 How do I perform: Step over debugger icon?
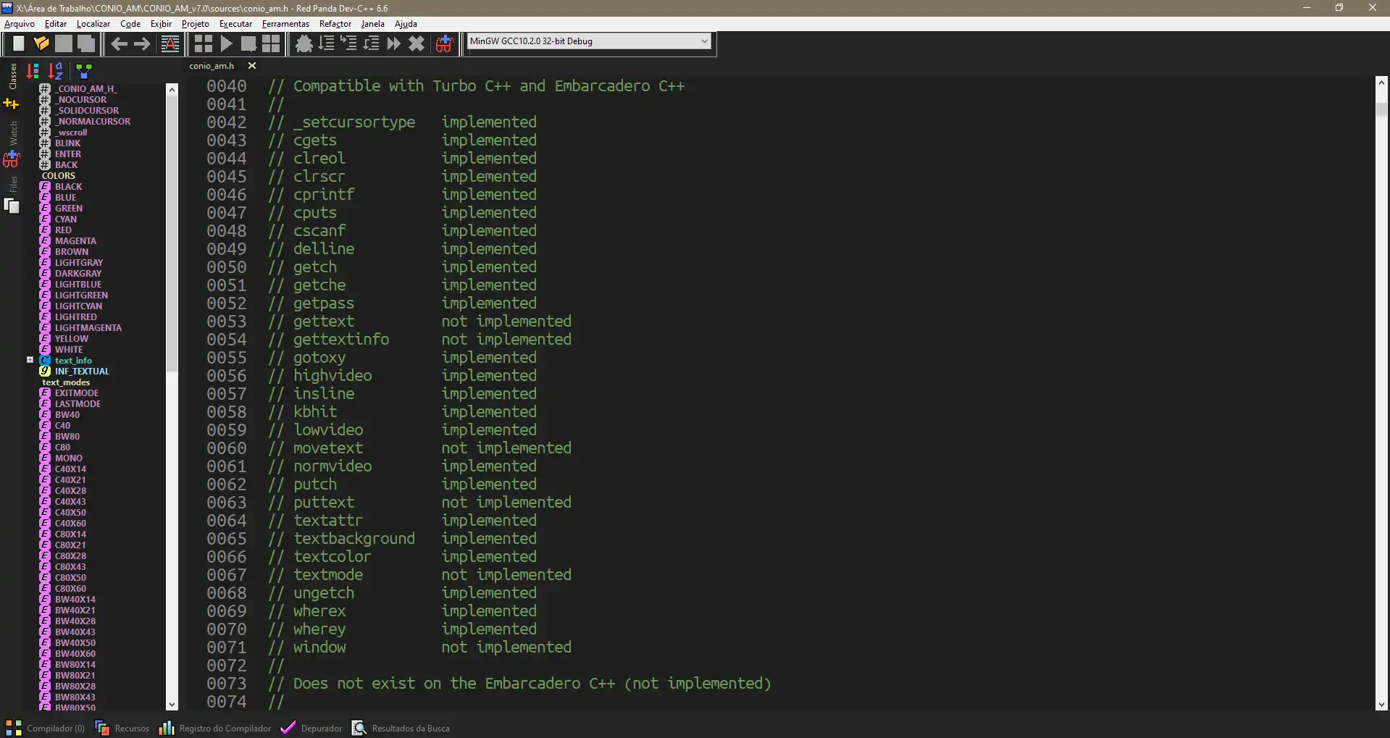[327, 43]
